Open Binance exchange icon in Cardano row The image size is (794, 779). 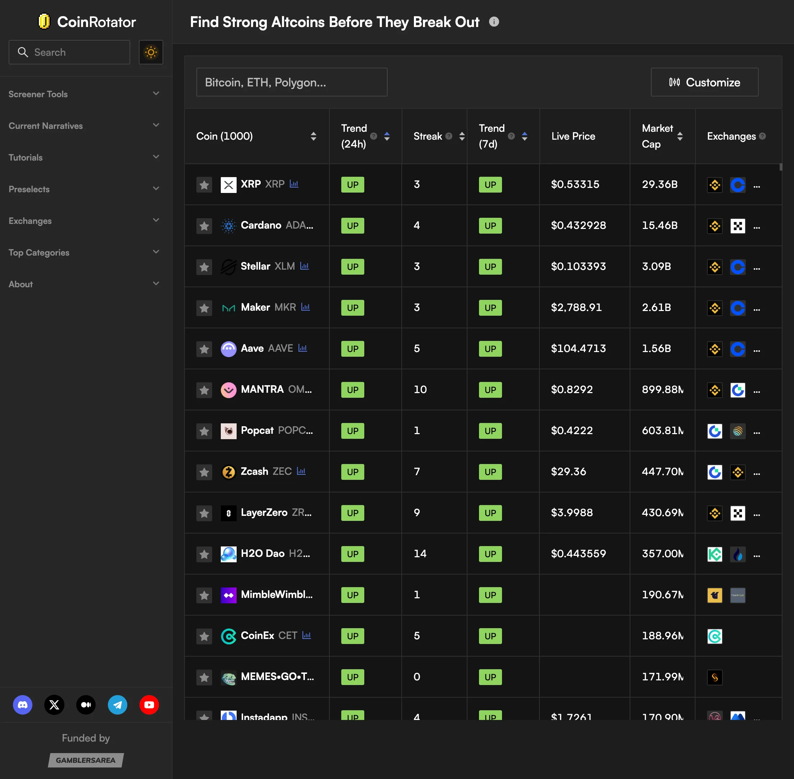(715, 226)
